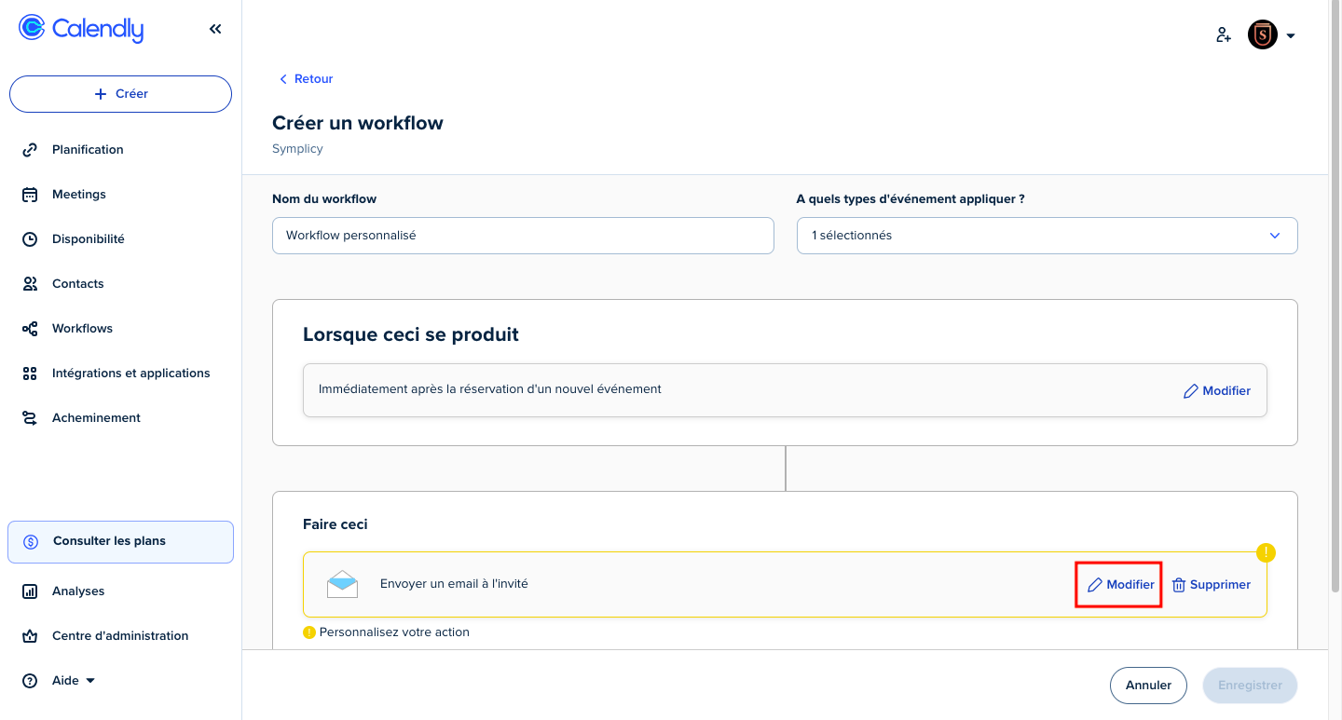Viewport: 1342px width, 720px height.
Task: Click the Retour link
Action: point(306,79)
